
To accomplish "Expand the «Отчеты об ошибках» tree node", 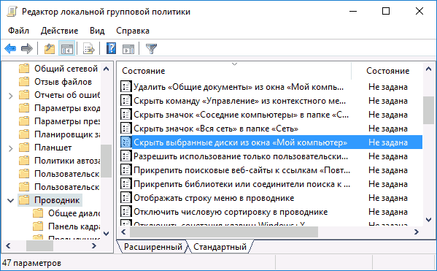I will point(11,96).
